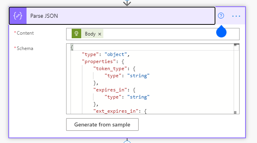
Task: Click the Content field label
Action: pyautogui.click(x=25, y=33)
